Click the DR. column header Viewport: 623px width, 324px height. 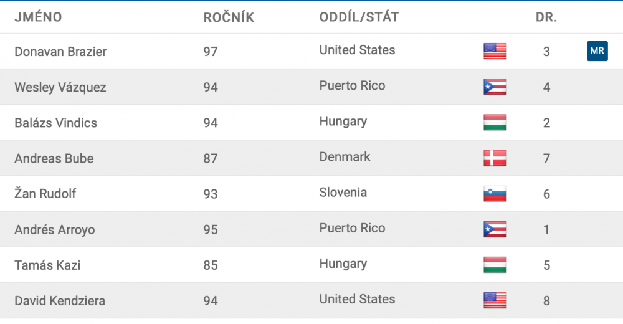[546, 17]
